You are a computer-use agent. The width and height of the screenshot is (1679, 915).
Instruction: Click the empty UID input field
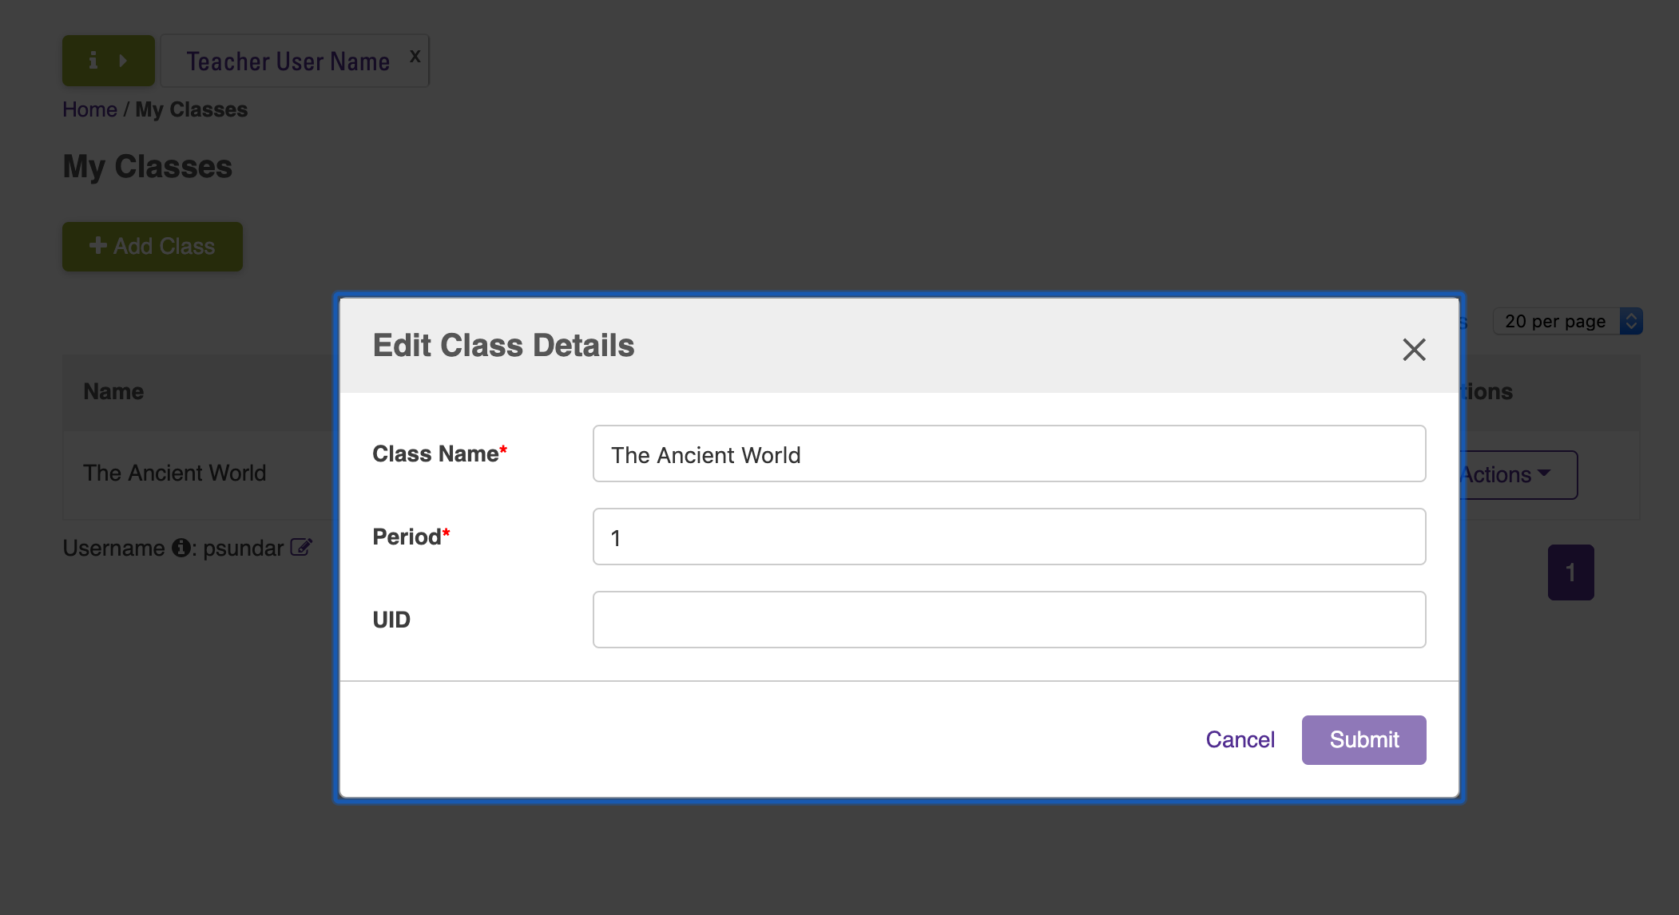[1008, 619]
